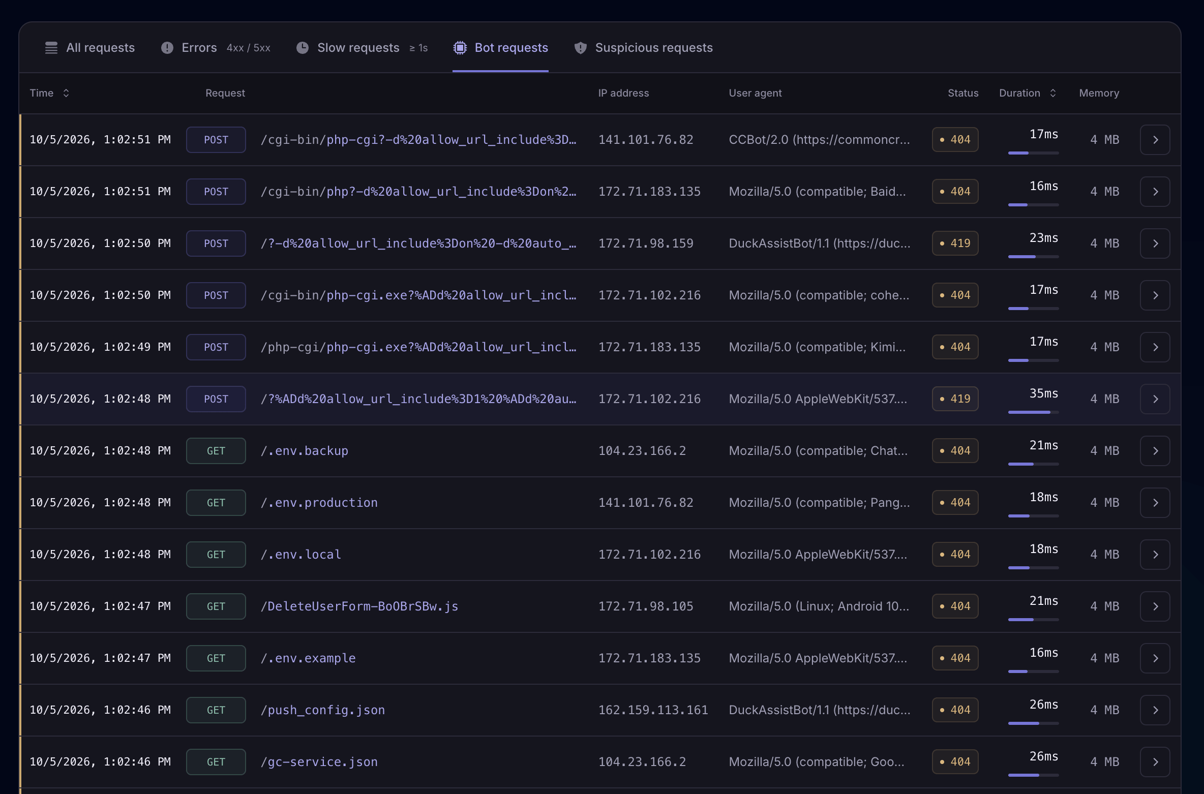
Task: Open the /.env.backup request path
Action: [x=305, y=451]
